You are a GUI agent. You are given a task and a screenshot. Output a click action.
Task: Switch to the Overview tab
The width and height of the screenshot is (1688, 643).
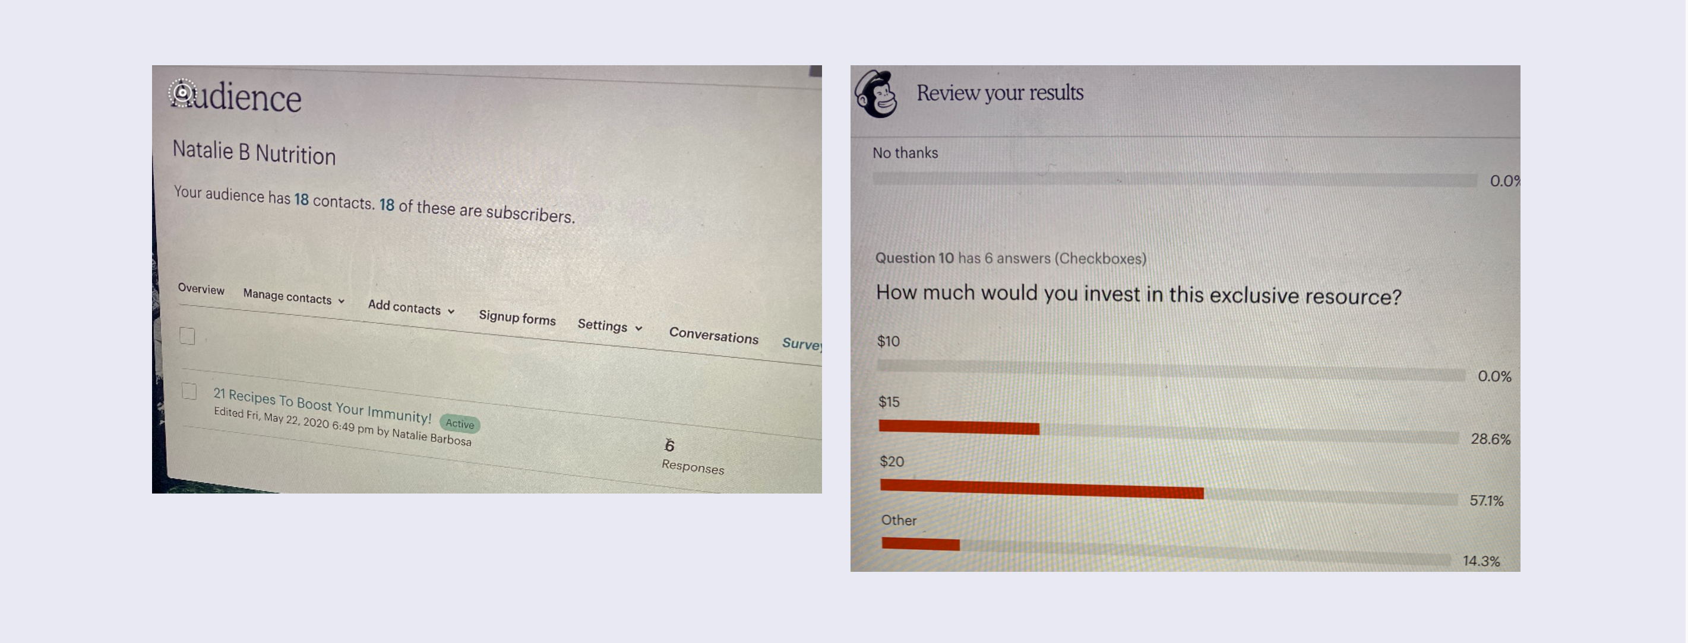(201, 289)
